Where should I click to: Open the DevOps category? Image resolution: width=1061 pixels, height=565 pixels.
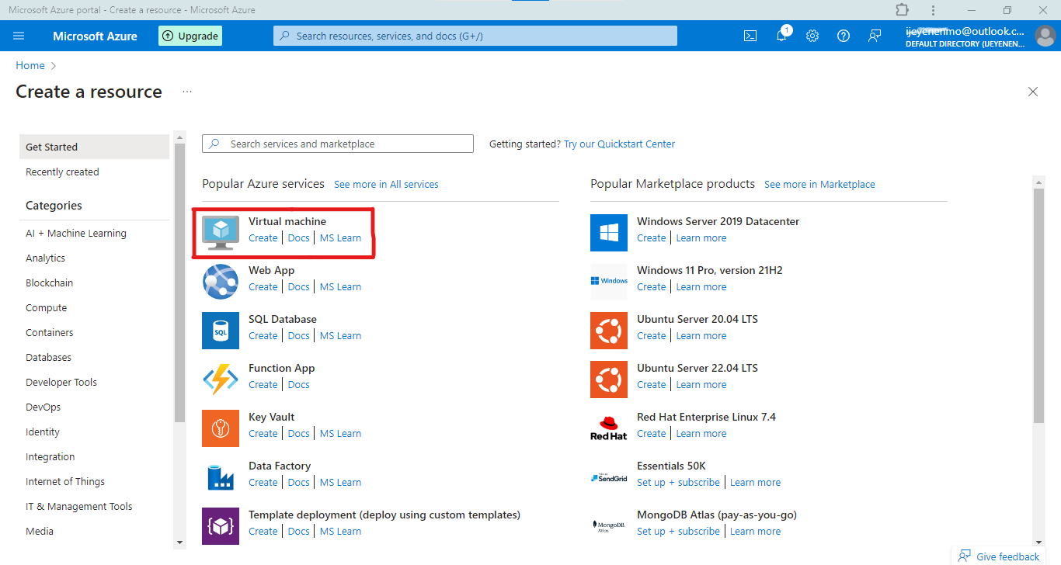(x=43, y=407)
